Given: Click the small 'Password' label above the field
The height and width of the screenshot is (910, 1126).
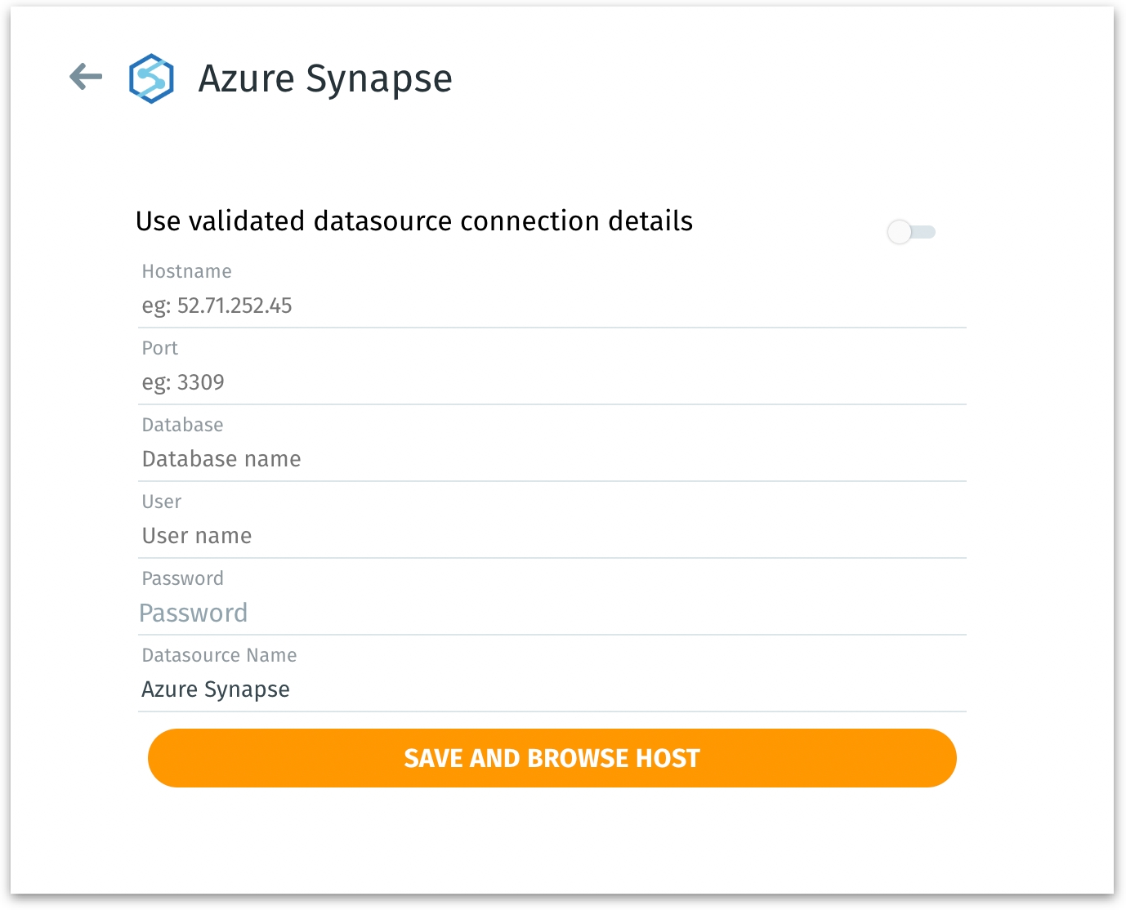Looking at the screenshot, I should 182,578.
